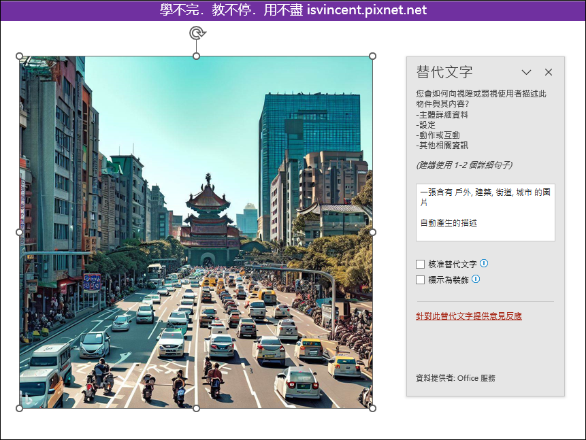586x440 pixels.
Task: Click the 自動產生的描述 text line
Action: [x=449, y=223]
